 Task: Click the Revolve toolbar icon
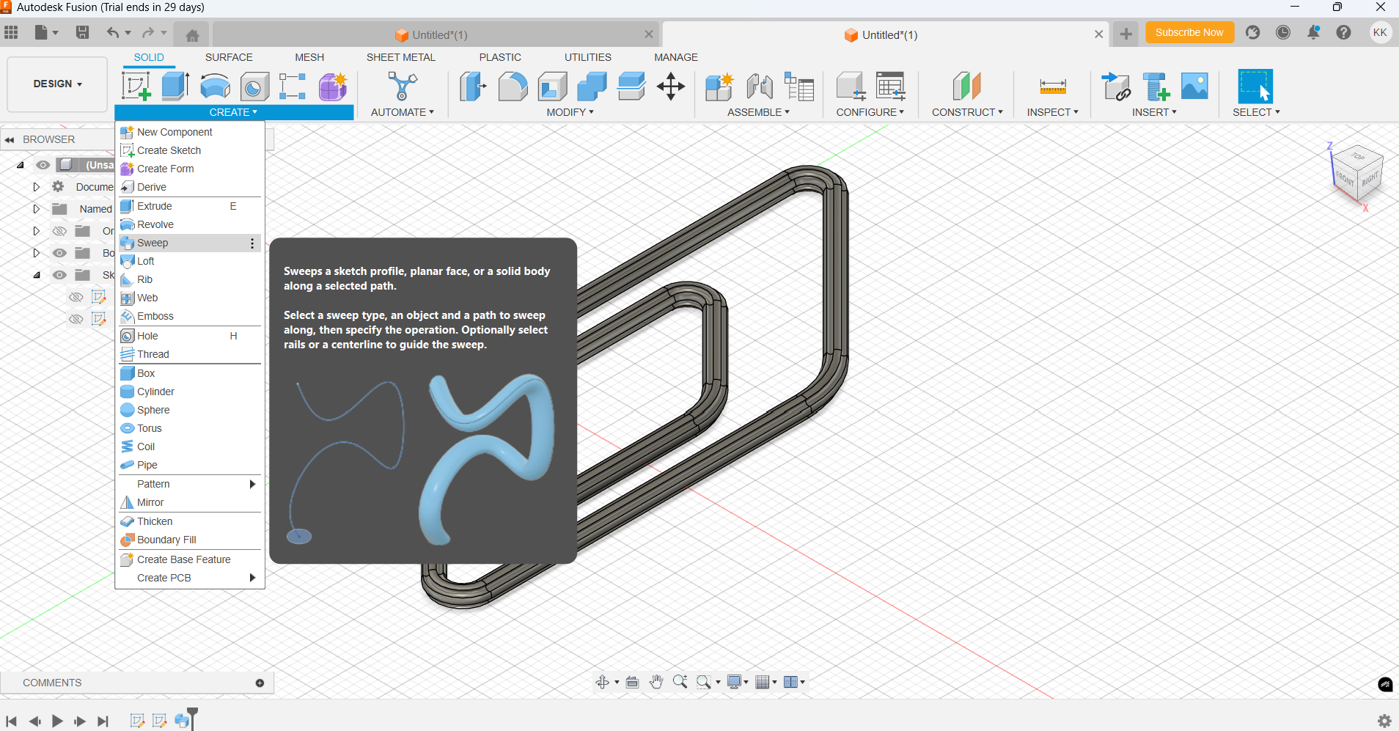215,86
